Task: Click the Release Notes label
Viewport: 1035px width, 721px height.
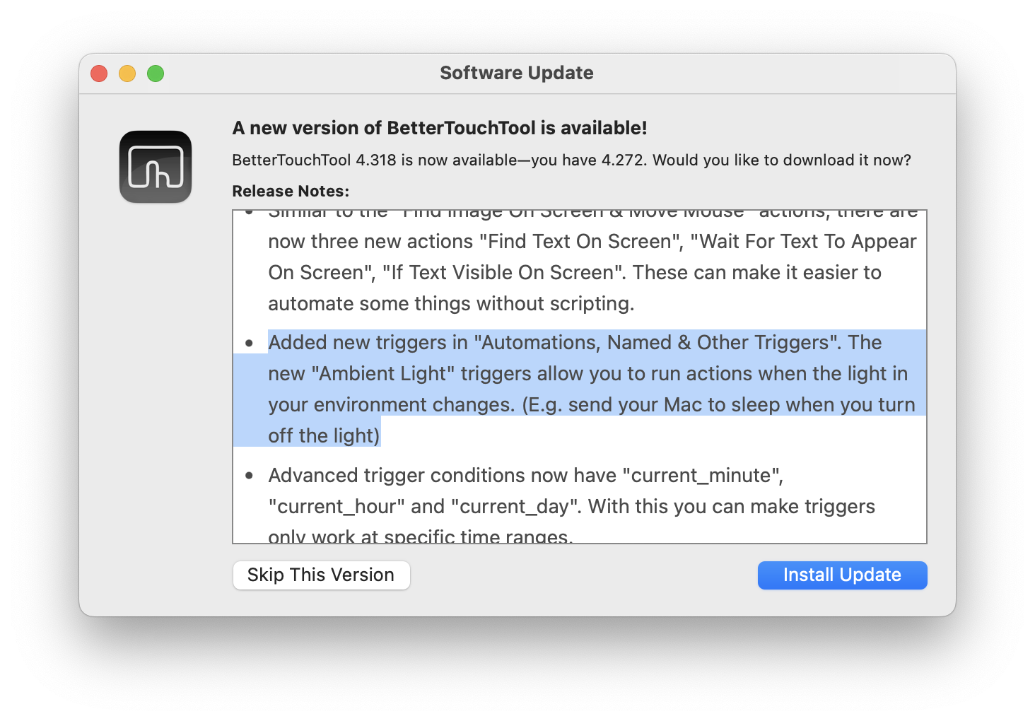Action: (291, 191)
